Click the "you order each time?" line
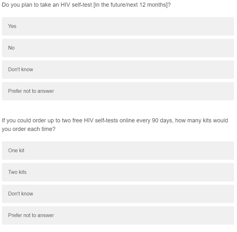Image resolution: width=237 pixels, height=232 pixels. [x=29, y=129]
